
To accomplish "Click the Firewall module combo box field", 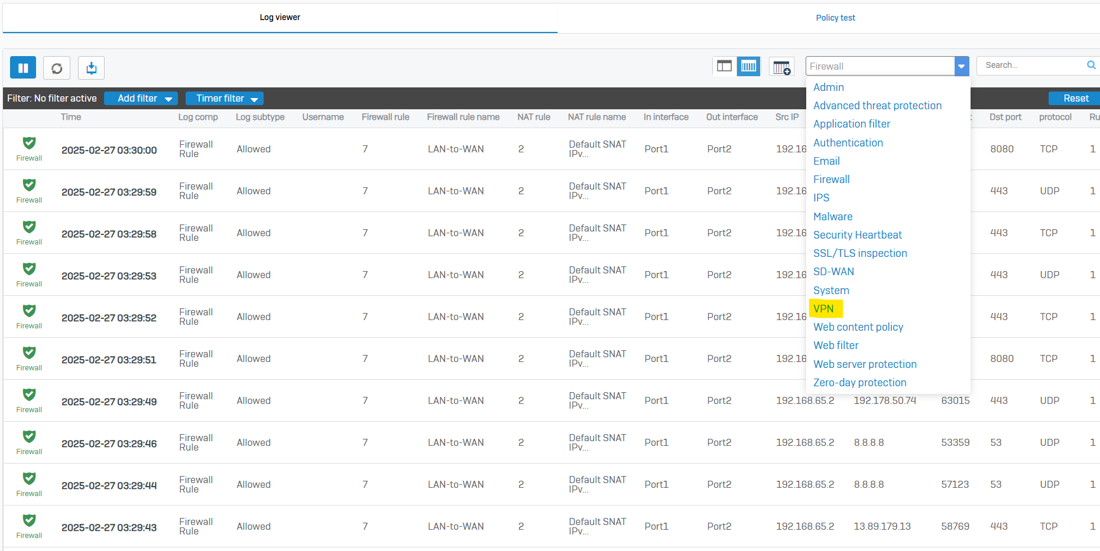I will 880,66.
